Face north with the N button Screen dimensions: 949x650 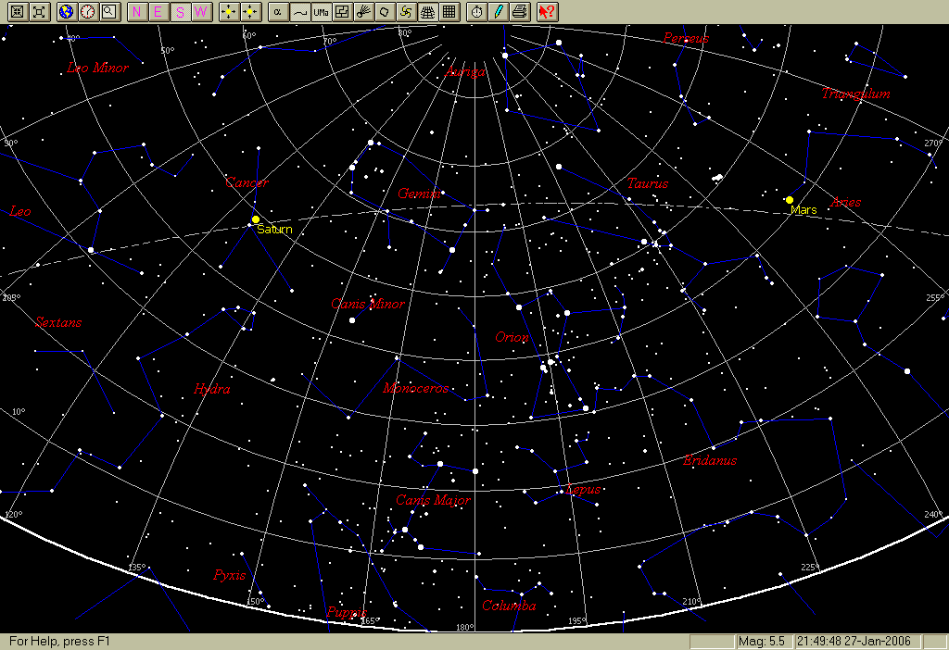(x=137, y=11)
